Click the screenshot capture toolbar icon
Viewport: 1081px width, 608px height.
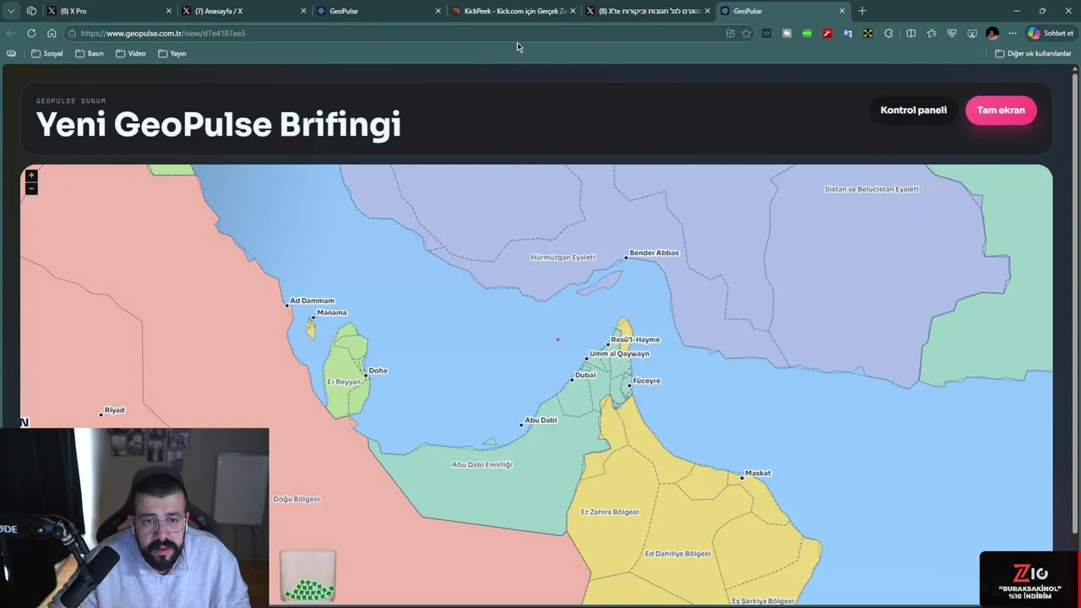pyautogui.click(x=972, y=33)
